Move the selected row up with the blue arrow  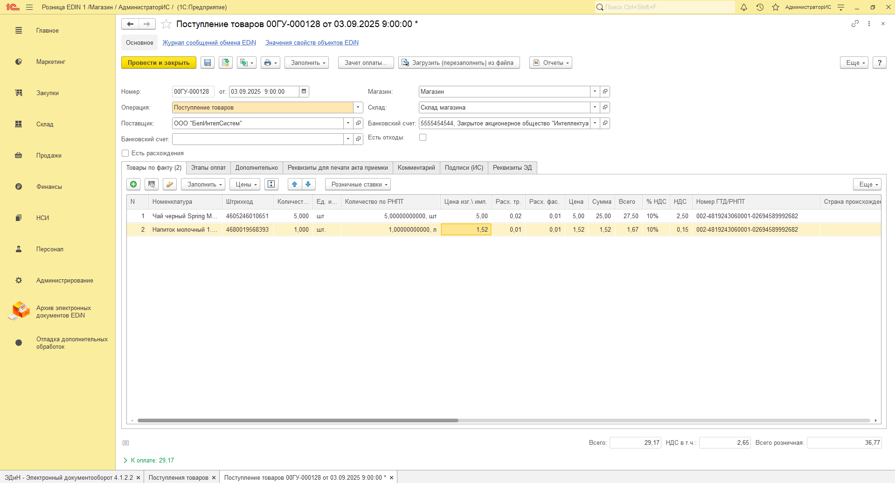point(294,185)
